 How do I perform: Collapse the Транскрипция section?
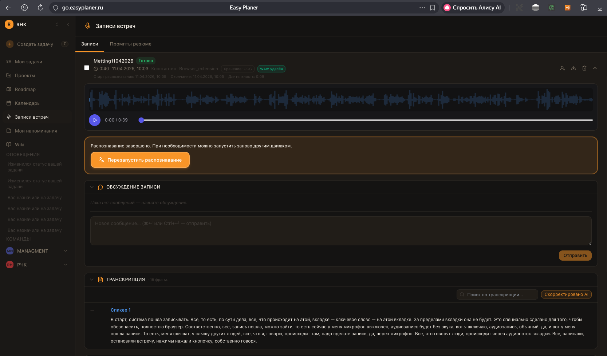coord(92,280)
